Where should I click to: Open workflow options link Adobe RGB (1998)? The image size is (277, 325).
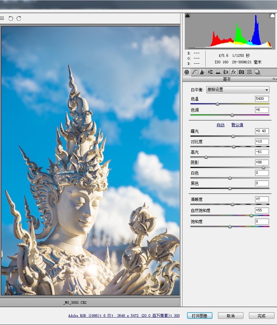124,316
